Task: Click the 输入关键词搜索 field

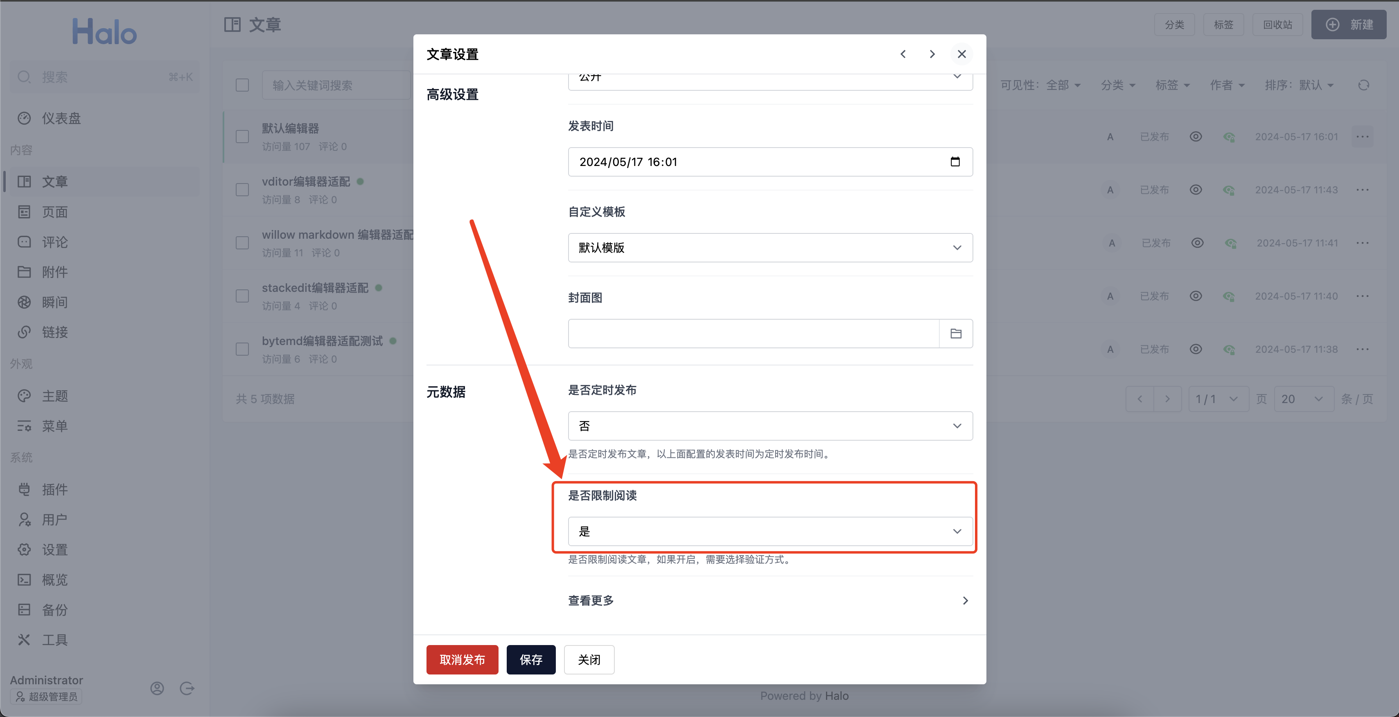Action: click(336, 85)
